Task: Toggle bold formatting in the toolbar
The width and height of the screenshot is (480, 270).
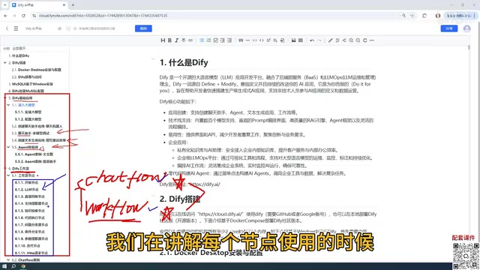Action: coord(169,40)
